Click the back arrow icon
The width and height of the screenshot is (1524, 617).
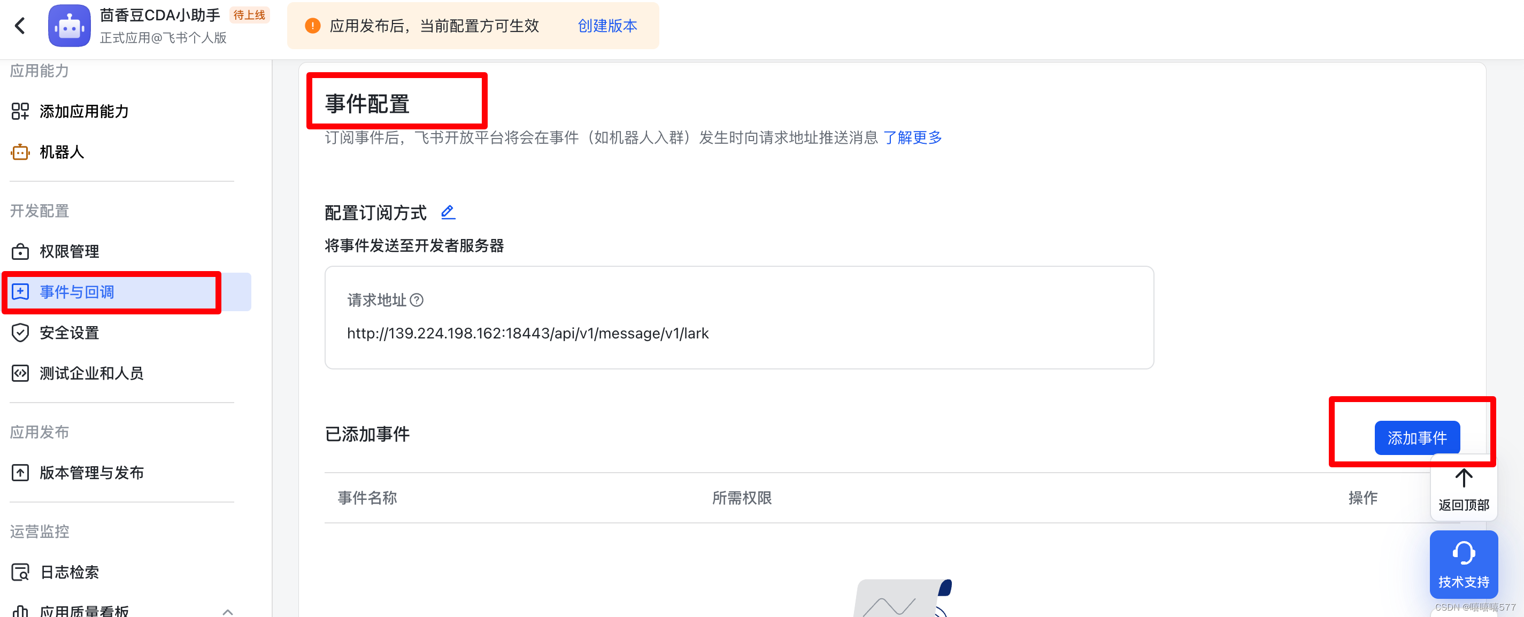click(20, 26)
